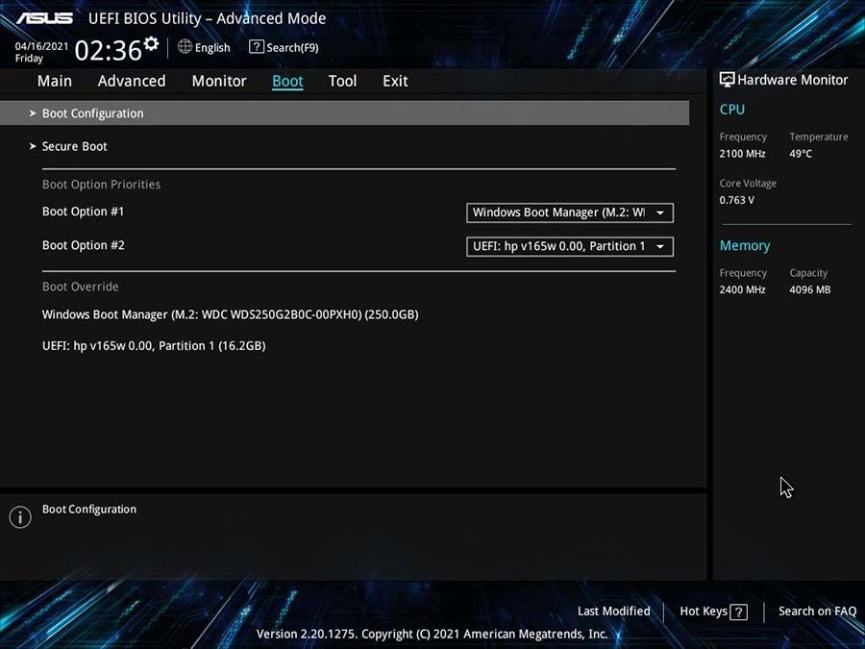
Task: Open the Monitor tab
Action: click(219, 81)
